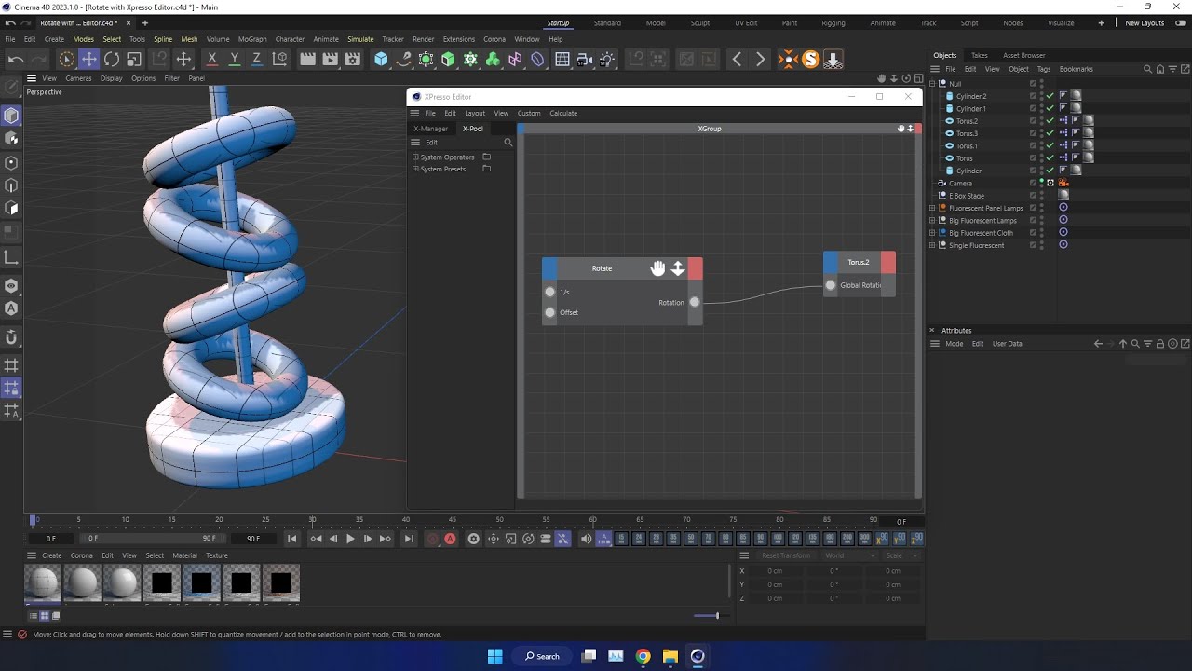The image size is (1192, 671).
Task: Click the coordinate system icon
Action: click(279, 60)
